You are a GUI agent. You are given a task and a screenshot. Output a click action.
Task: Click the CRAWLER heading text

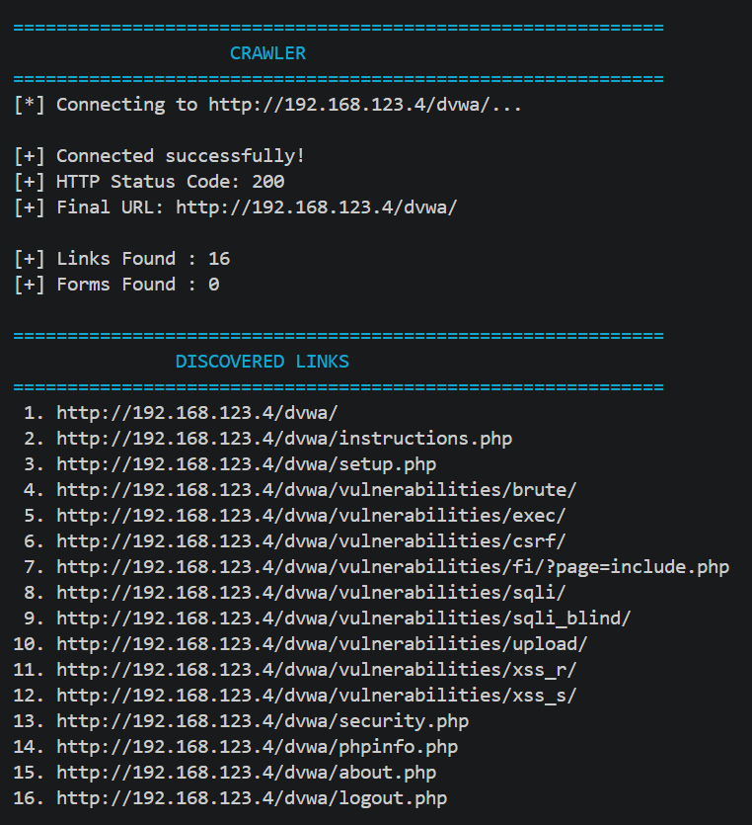pos(267,53)
